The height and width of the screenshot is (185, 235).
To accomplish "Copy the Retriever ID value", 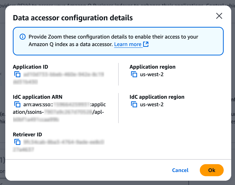I will point(17,142).
